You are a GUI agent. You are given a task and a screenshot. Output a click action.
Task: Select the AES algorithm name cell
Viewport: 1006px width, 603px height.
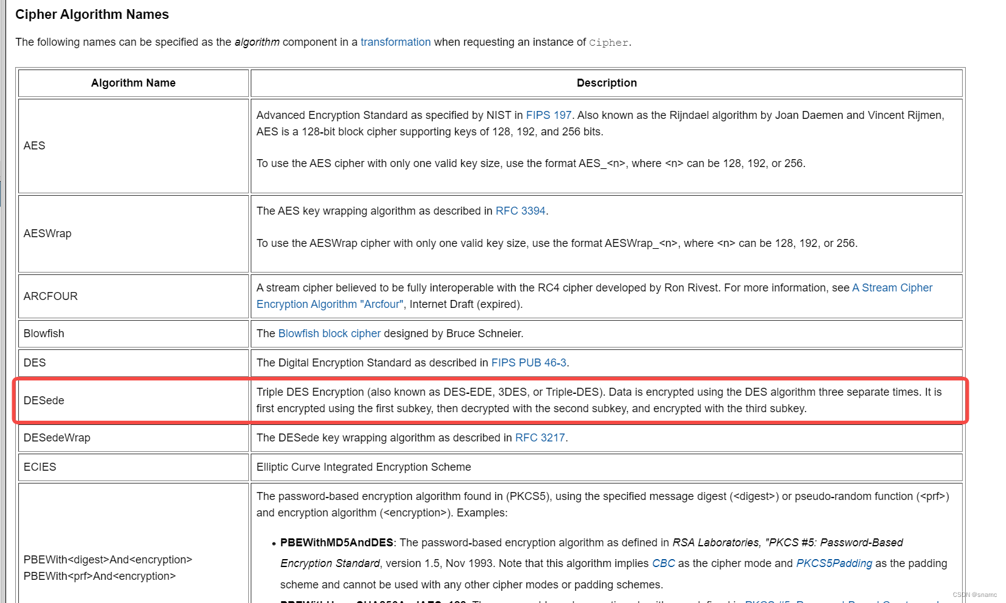133,146
